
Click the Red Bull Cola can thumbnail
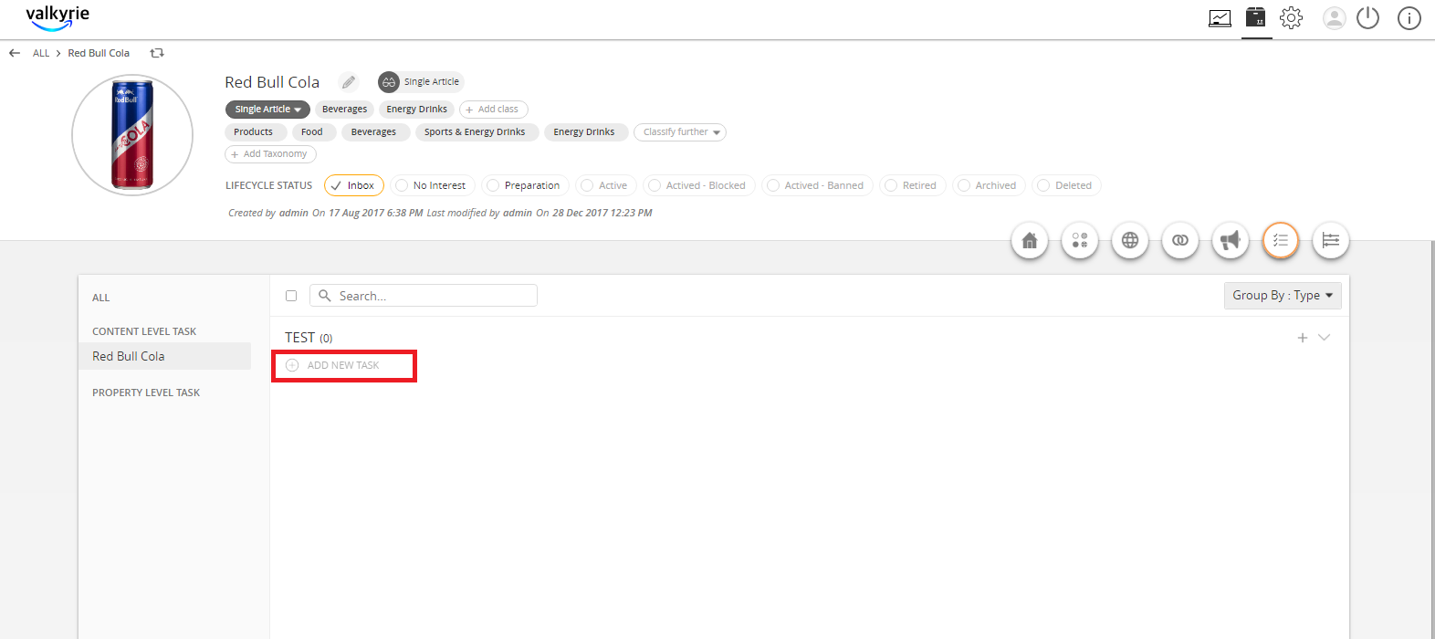[x=132, y=135]
